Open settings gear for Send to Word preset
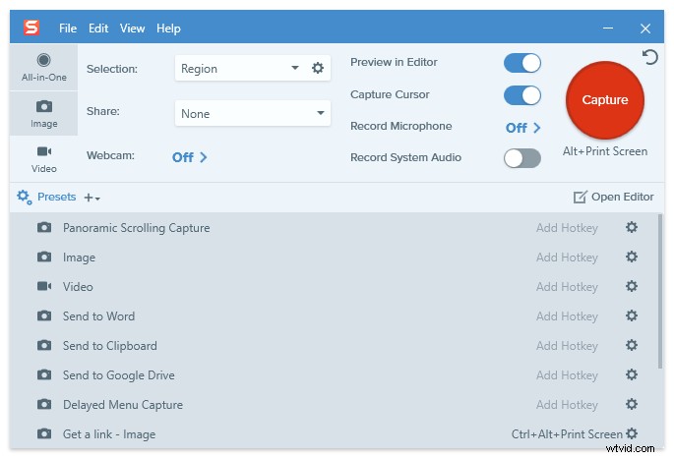 coord(632,316)
